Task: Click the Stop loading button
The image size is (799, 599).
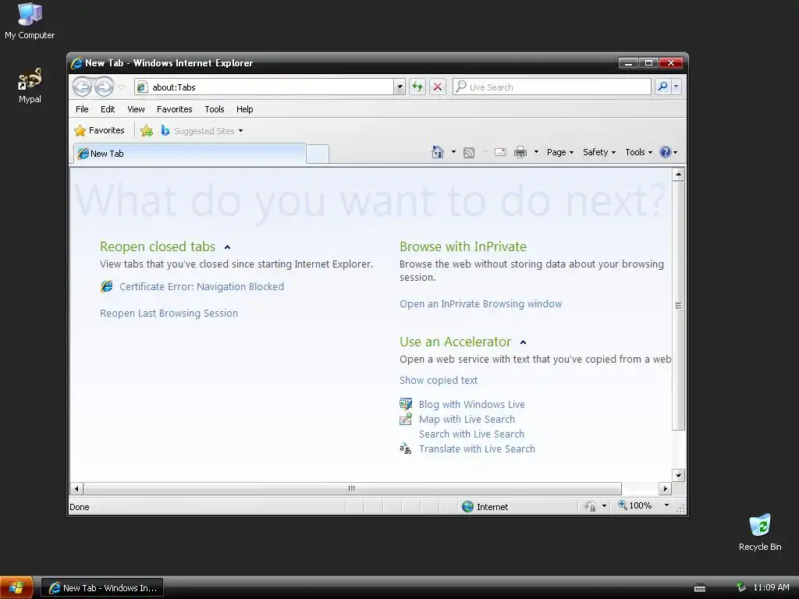Action: 437,87
